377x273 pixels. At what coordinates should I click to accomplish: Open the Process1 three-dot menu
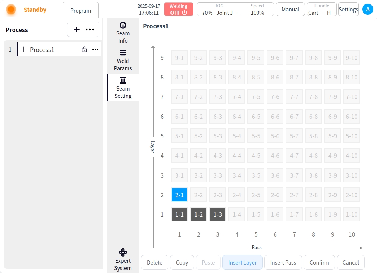95,49
